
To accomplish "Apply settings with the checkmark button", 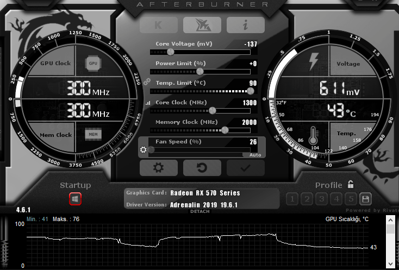I will point(246,168).
